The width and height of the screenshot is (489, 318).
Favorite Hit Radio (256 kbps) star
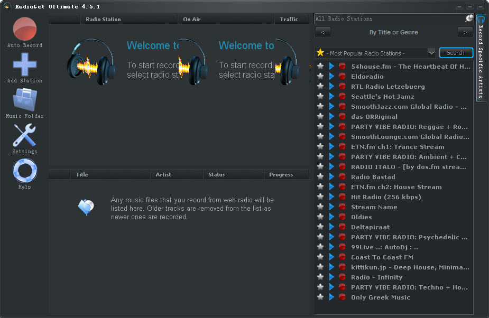click(x=320, y=197)
